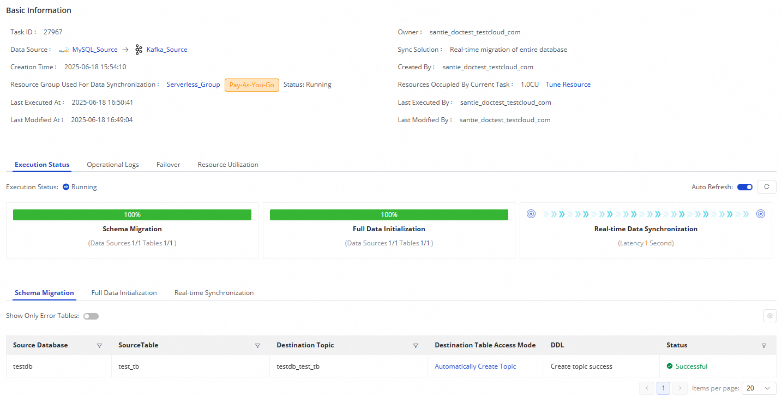Viewport: 782px width, 397px height.
Task: Click the Full Data Initialization progress bar
Action: tap(389, 215)
